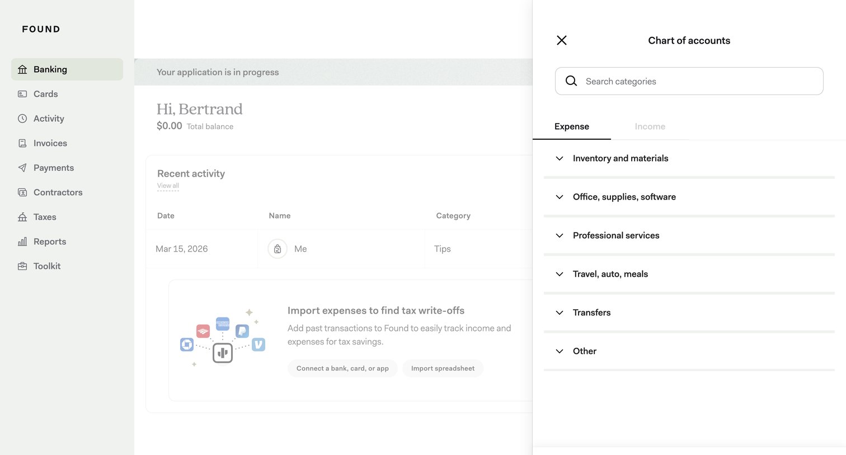The image size is (846, 455).
Task: Expand Professional services category
Action: 689,235
